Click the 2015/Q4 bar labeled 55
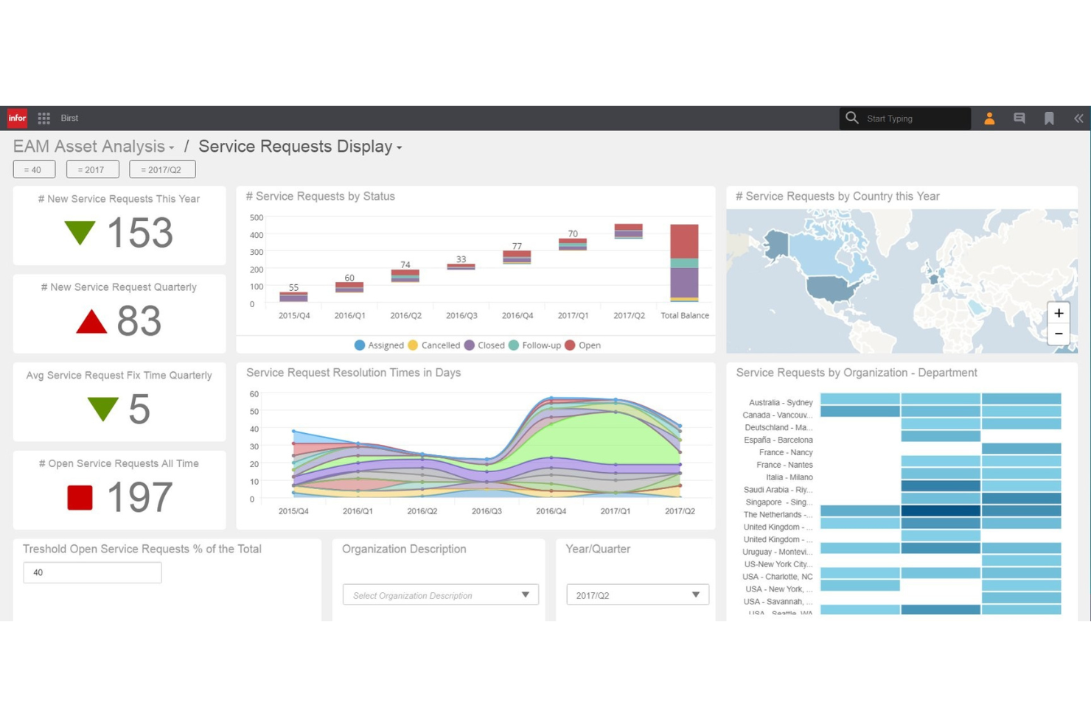This screenshot has width=1091, height=727. pyautogui.click(x=293, y=297)
